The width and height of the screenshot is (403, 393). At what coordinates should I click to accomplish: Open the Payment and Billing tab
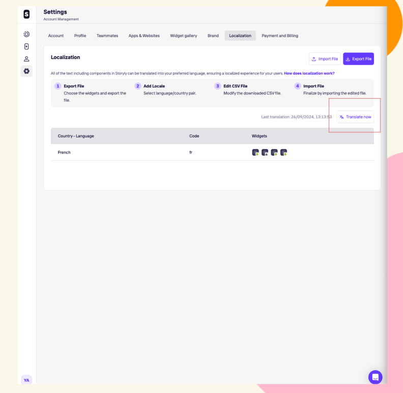click(280, 36)
